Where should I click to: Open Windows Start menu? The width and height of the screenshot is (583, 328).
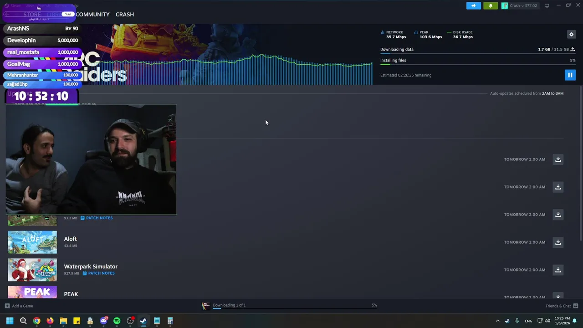(x=10, y=321)
